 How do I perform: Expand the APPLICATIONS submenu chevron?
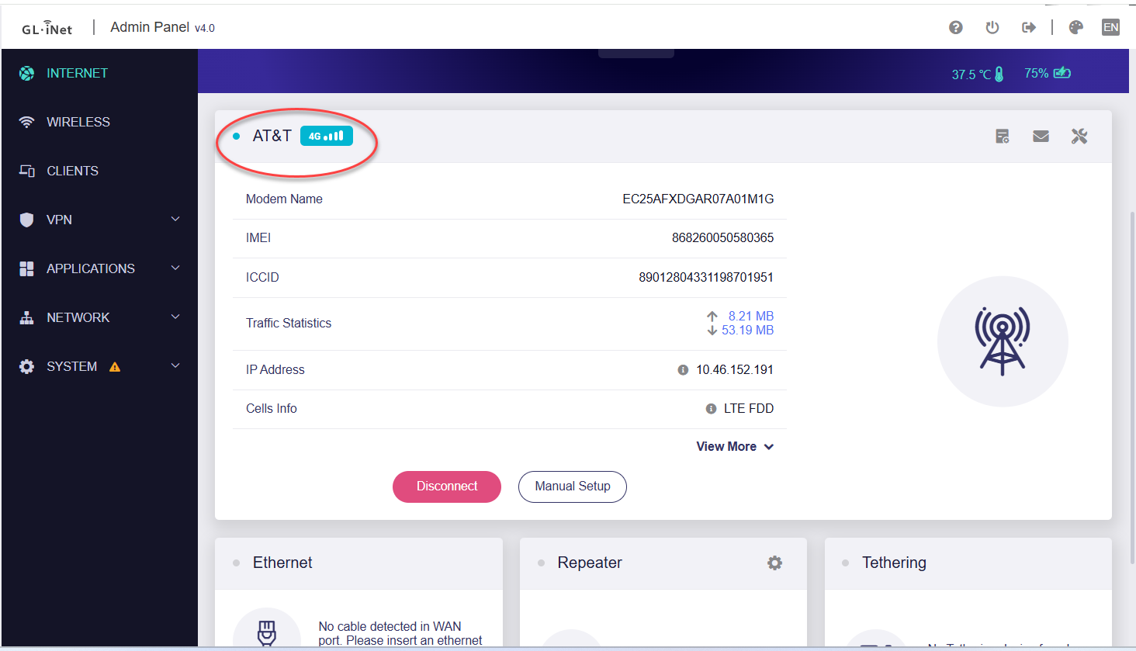(x=175, y=268)
